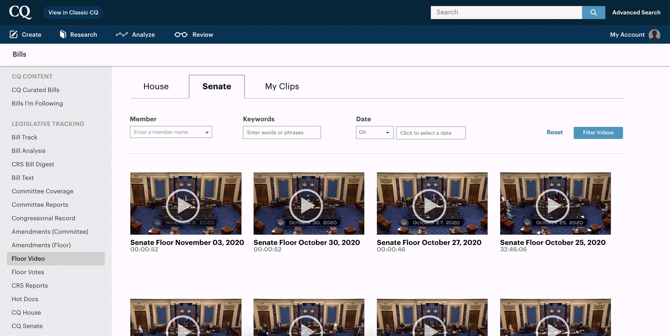670x336 pixels.
Task: Click the top Search input field
Action: point(506,13)
